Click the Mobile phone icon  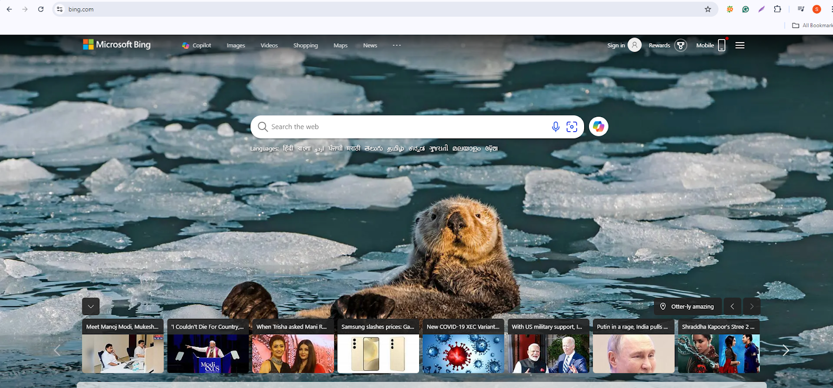point(722,45)
